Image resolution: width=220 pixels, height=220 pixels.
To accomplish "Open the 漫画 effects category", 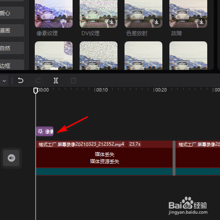I will click(12, 30).
